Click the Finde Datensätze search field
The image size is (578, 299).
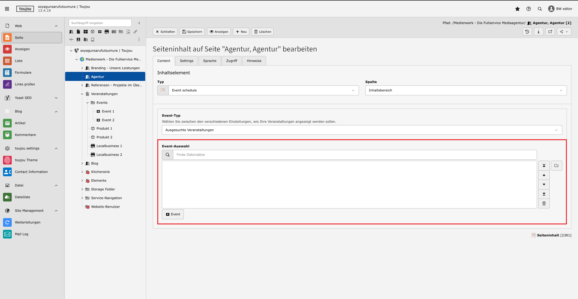point(354,155)
